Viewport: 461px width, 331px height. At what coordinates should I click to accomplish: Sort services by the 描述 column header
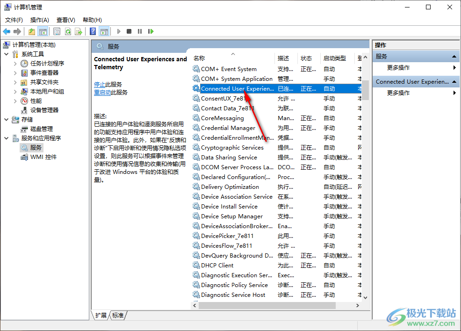pyautogui.click(x=286, y=58)
